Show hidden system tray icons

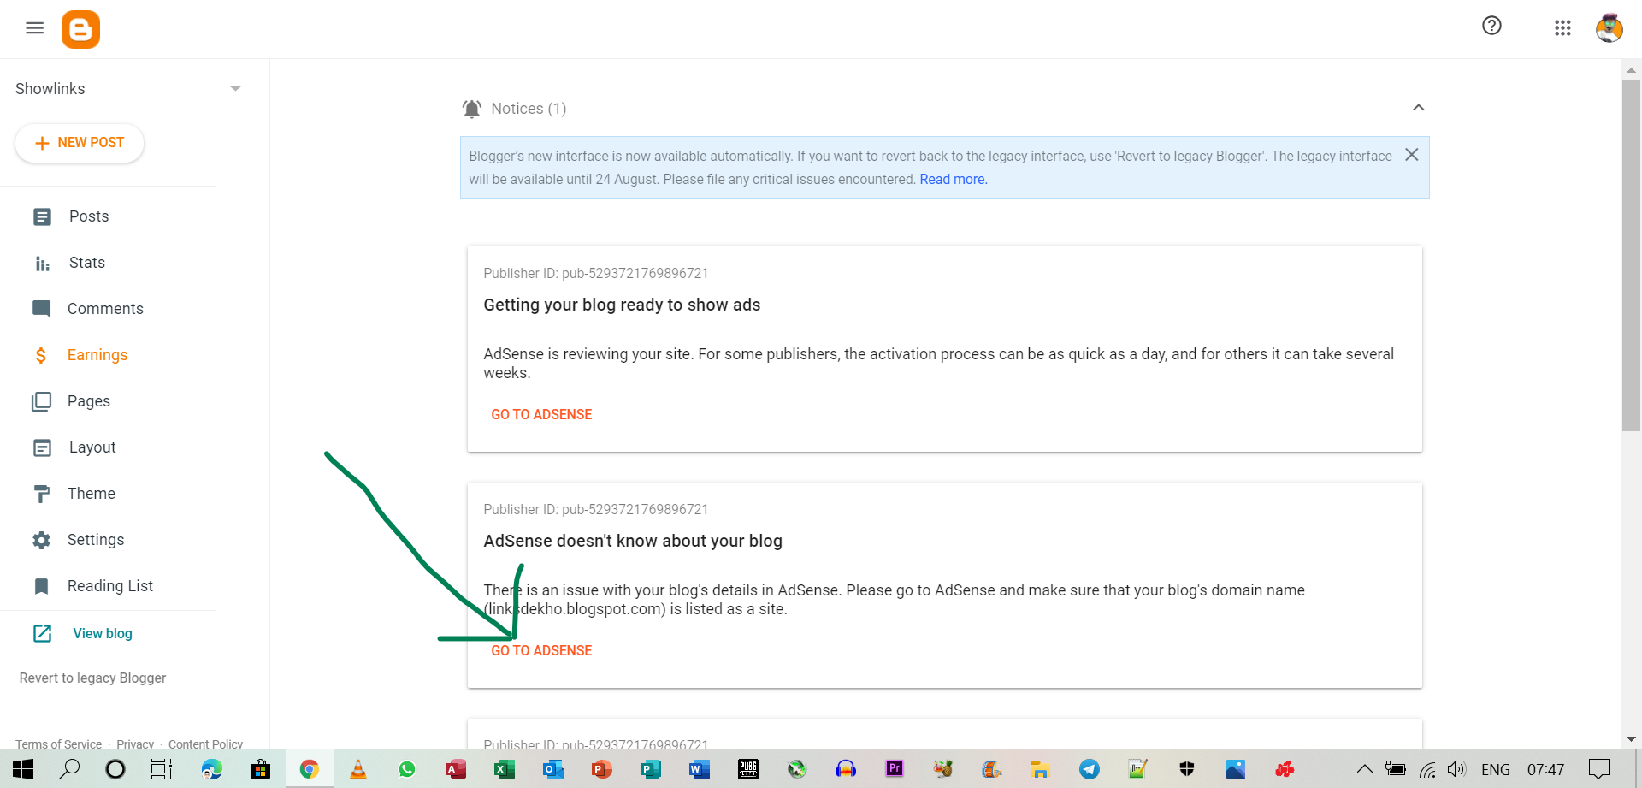[1365, 769]
